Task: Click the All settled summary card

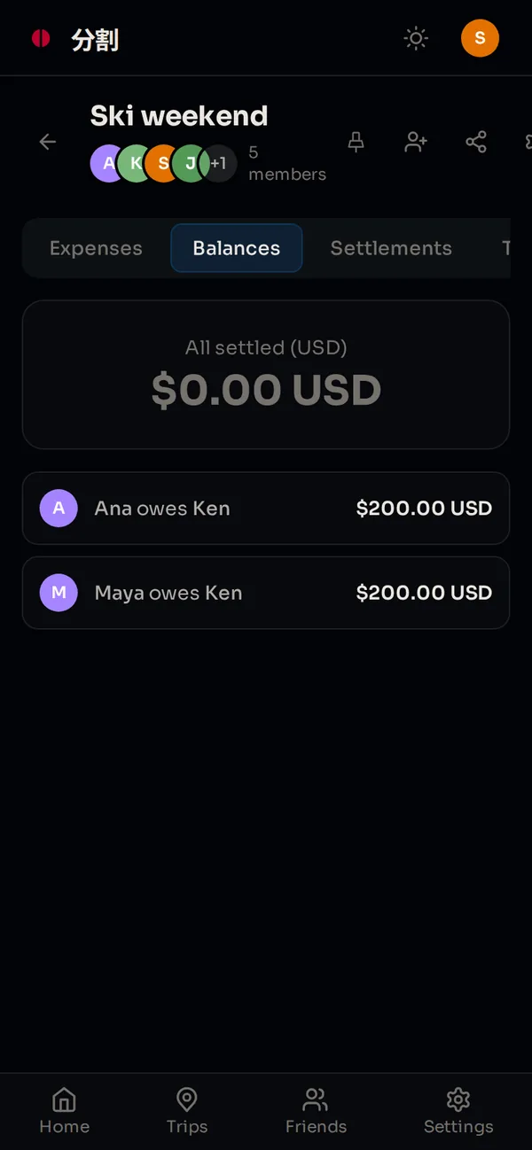Action: tap(266, 375)
